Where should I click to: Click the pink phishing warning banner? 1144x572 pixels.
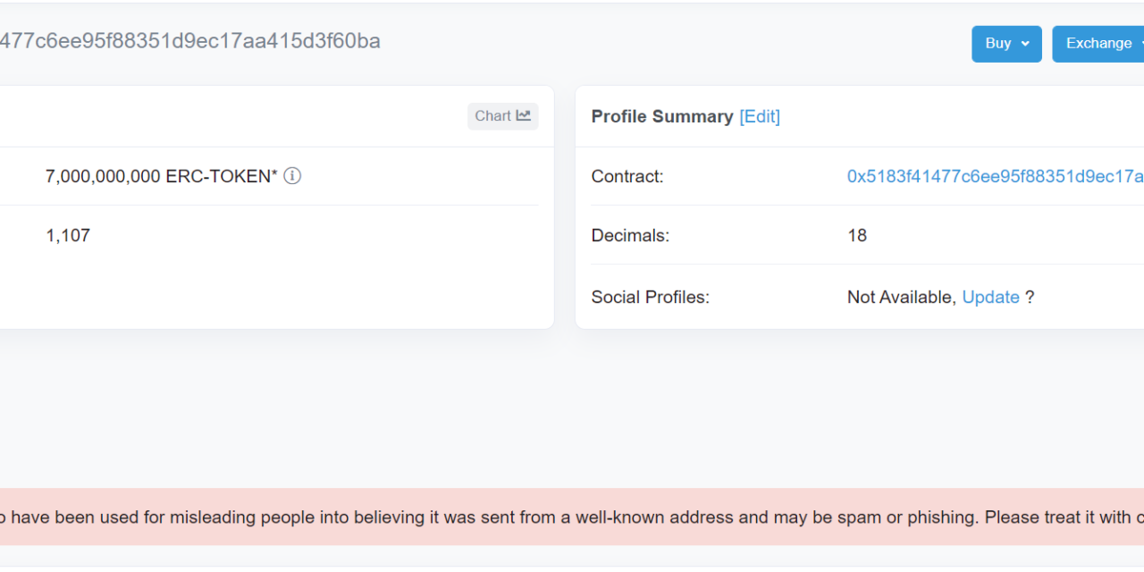[x=572, y=517]
